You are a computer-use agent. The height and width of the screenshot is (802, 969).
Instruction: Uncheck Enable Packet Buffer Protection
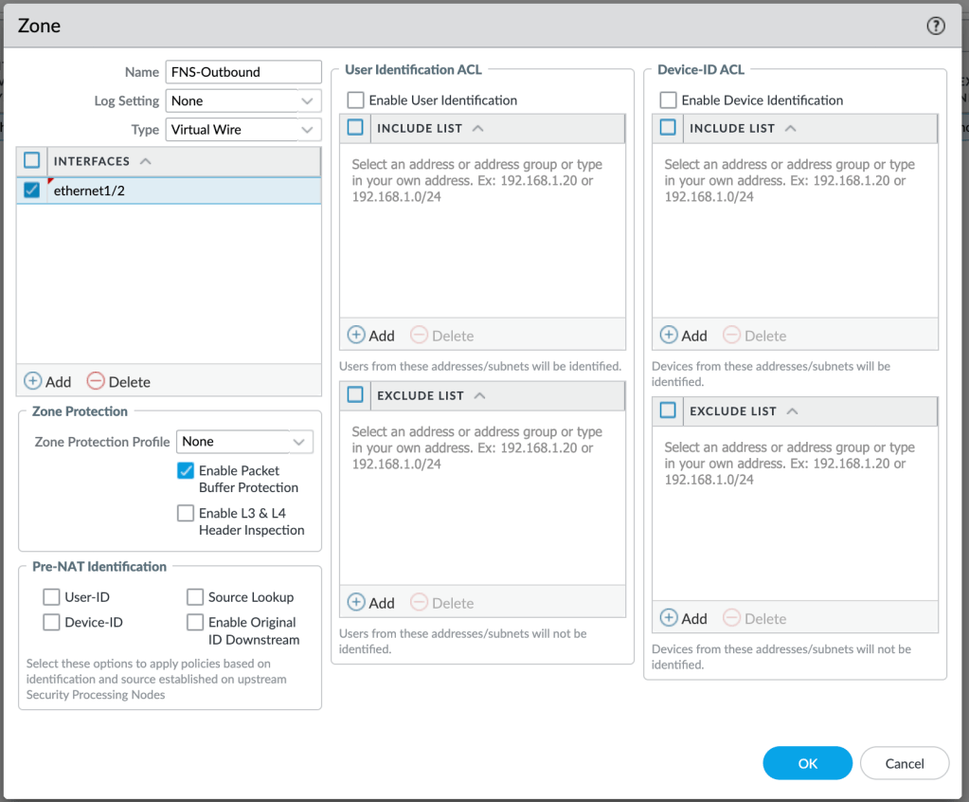pos(186,471)
